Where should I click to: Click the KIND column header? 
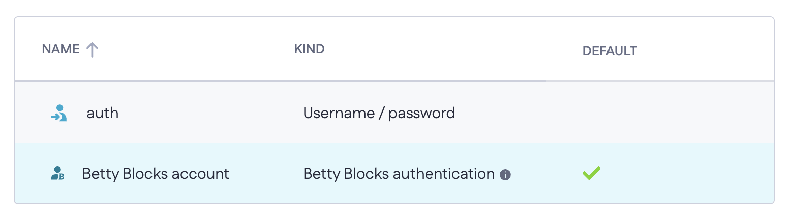[x=309, y=49]
